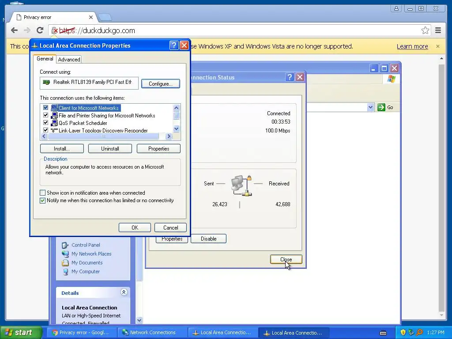Click the Uninstall button
Image resolution: width=452 pixels, height=339 pixels.
(110, 149)
